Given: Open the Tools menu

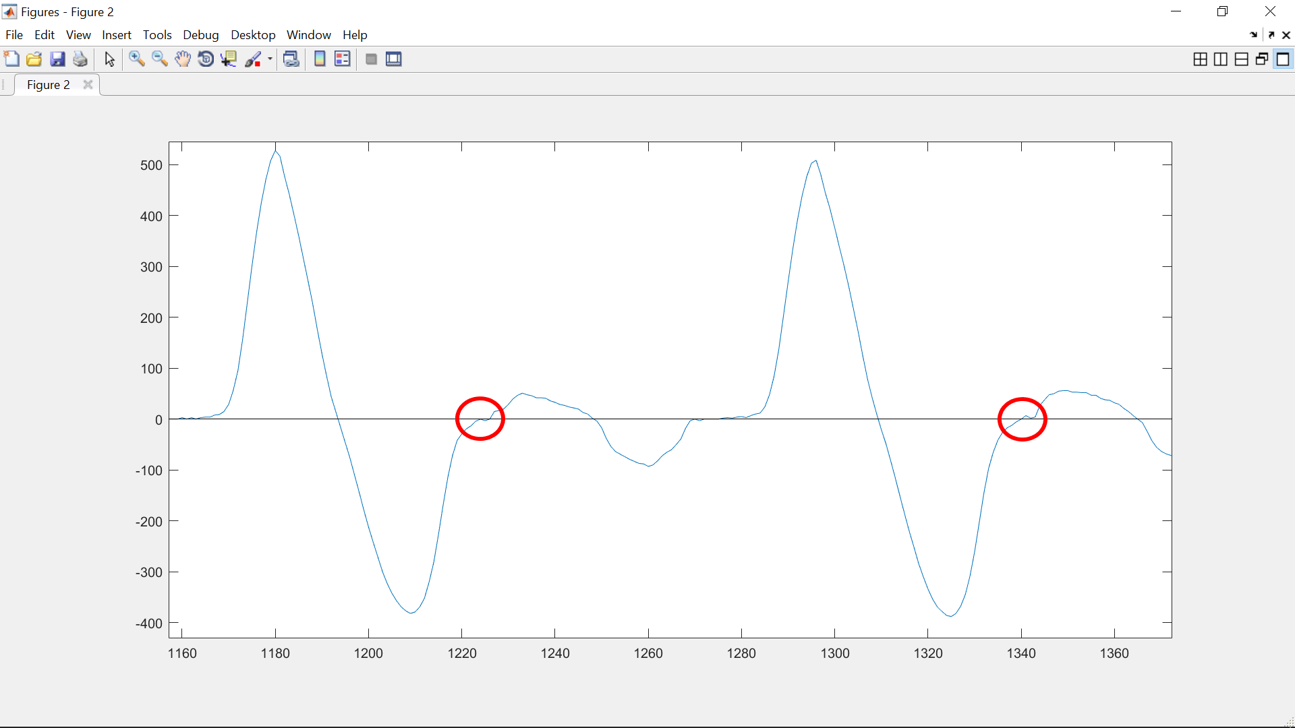Looking at the screenshot, I should [157, 35].
